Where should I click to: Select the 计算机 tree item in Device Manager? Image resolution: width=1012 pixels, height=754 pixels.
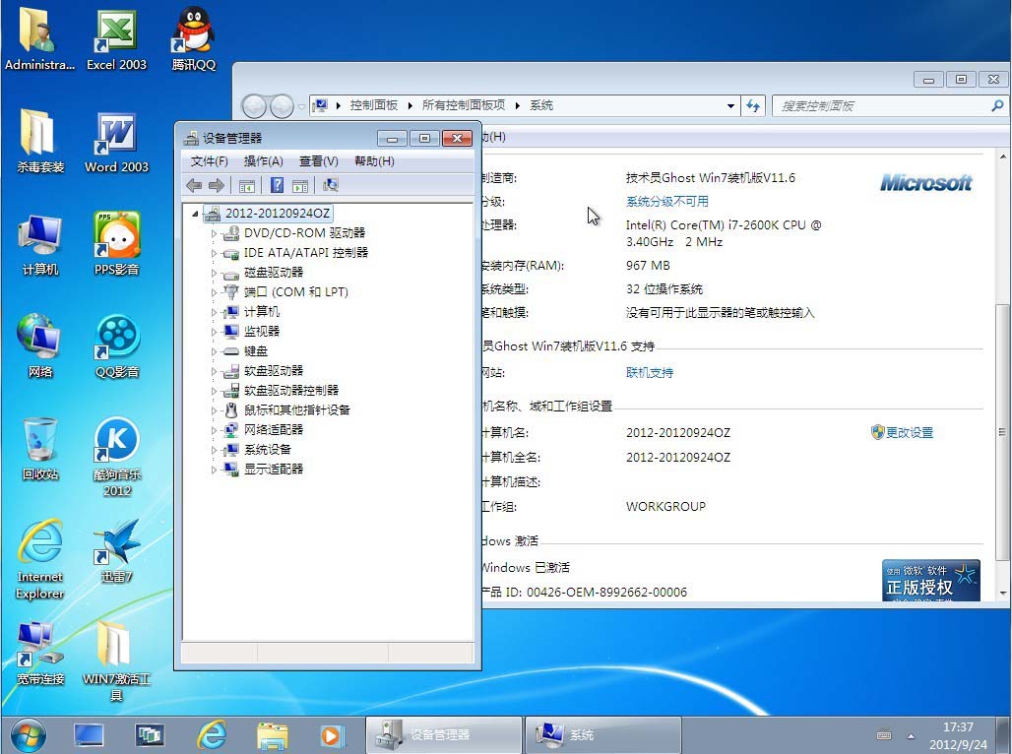coord(262,312)
